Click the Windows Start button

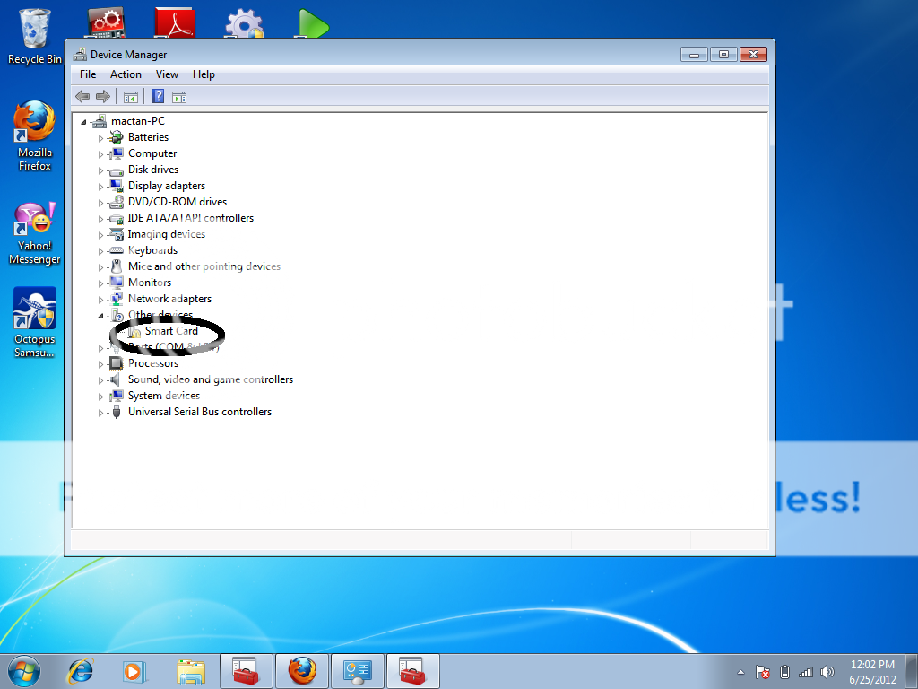(x=23, y=670)
